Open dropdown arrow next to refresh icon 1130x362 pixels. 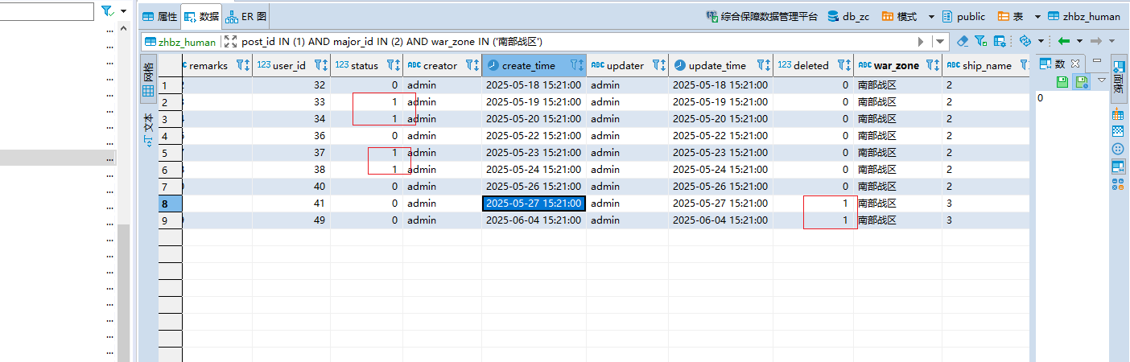tap(1041, 41)
